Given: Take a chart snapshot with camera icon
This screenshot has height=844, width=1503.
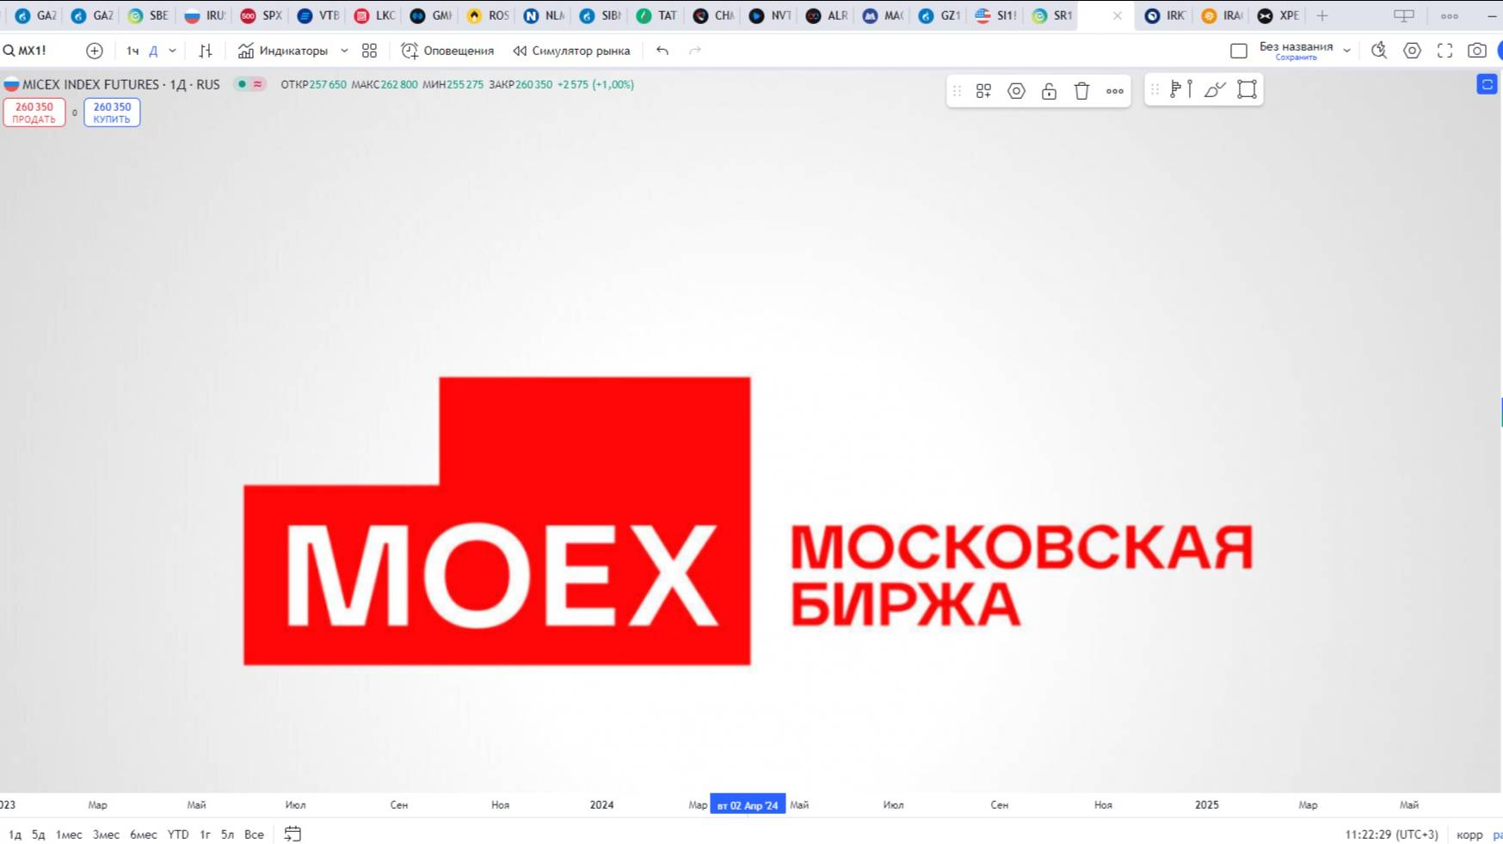Looking at the screenshot, I should point(1477,51).
